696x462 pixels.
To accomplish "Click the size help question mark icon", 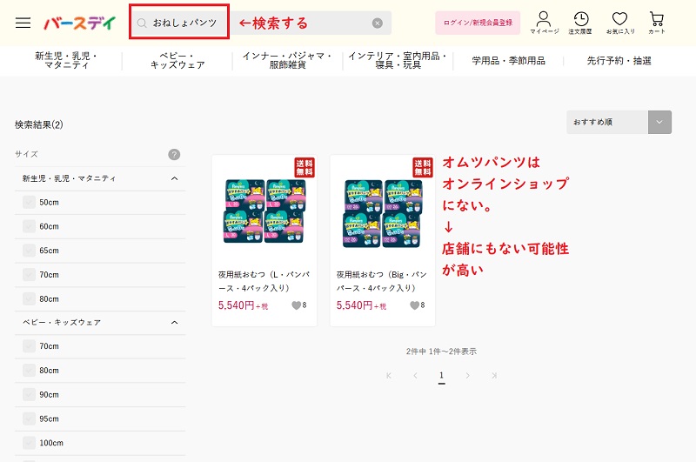I will tap(174, 154).
